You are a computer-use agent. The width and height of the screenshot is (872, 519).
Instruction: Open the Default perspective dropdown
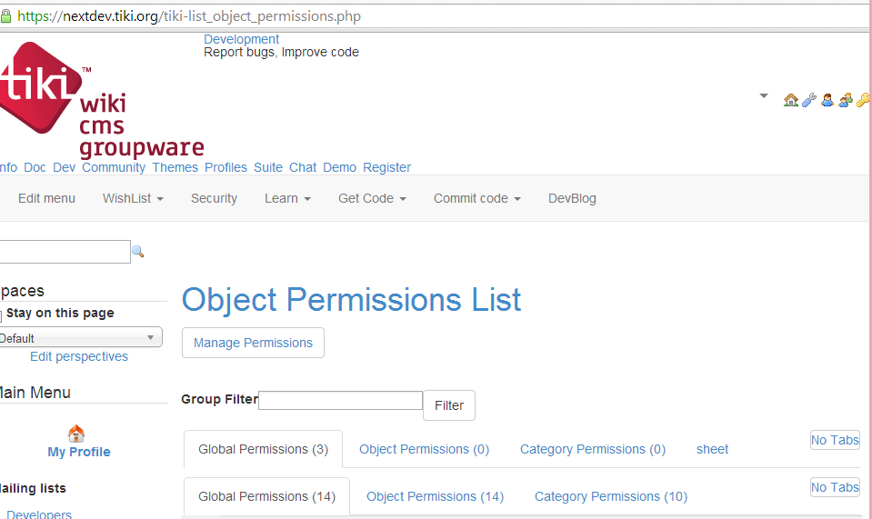(x=80, y=338)
